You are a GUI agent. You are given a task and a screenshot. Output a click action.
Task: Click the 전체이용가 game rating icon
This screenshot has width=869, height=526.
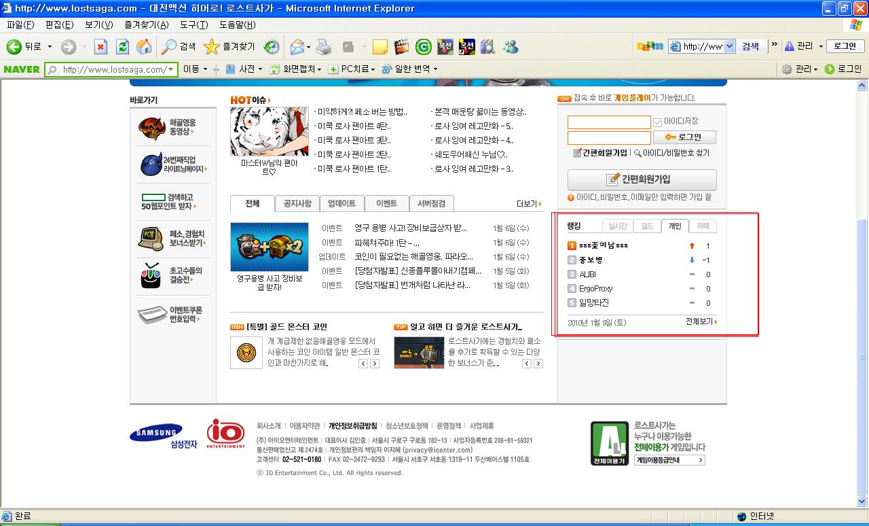point(610,443)
